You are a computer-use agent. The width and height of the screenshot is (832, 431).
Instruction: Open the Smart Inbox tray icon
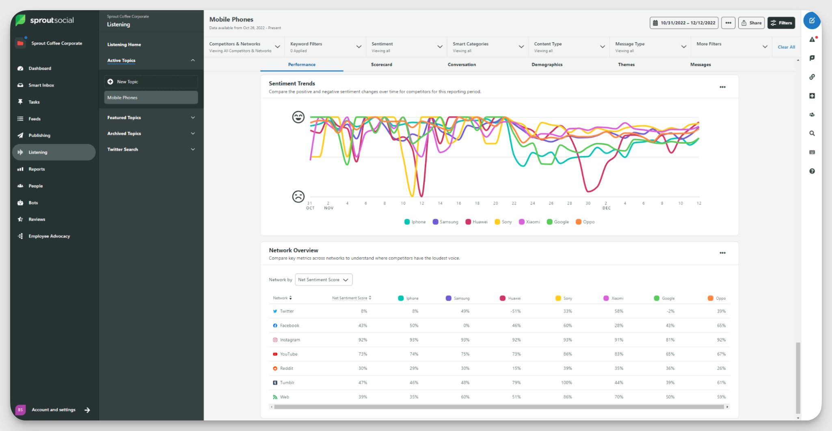[x=20, y=85]
